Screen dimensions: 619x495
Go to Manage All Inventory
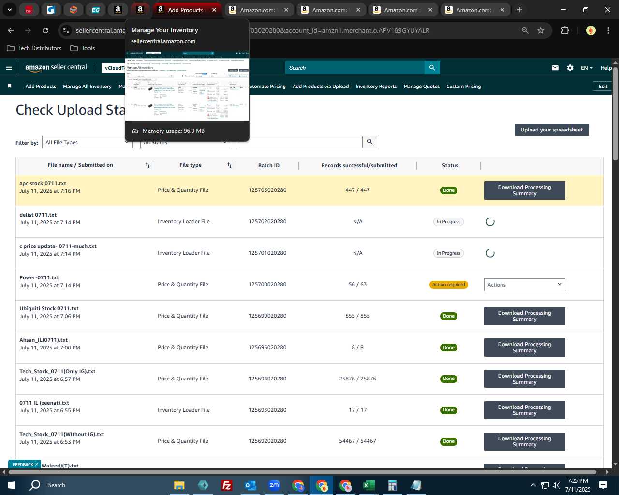point(87,86)
